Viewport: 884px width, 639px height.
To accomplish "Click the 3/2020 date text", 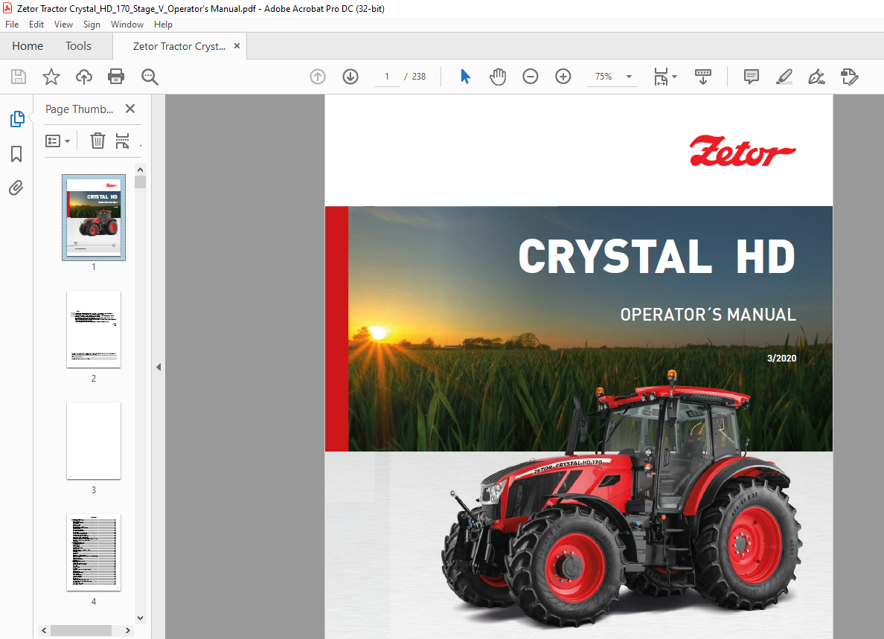I will point(781,359).
